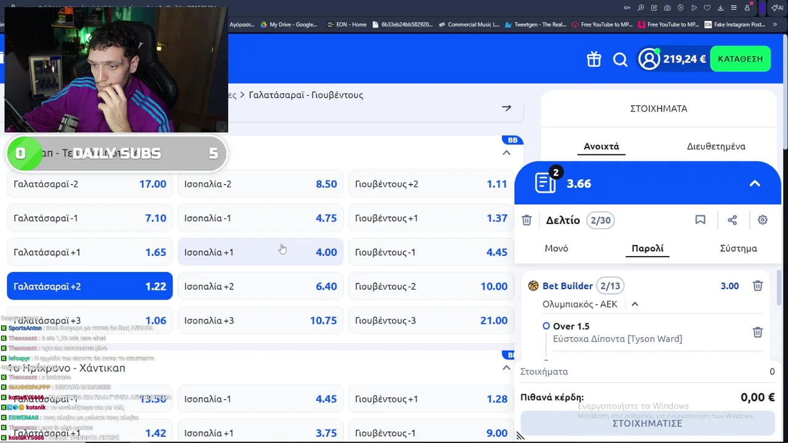Image resolution: width=788 pixels, height=443 pixels.
Task: Open the search magnifier in header
Action: pyautogui.click(x=620, y=59)
